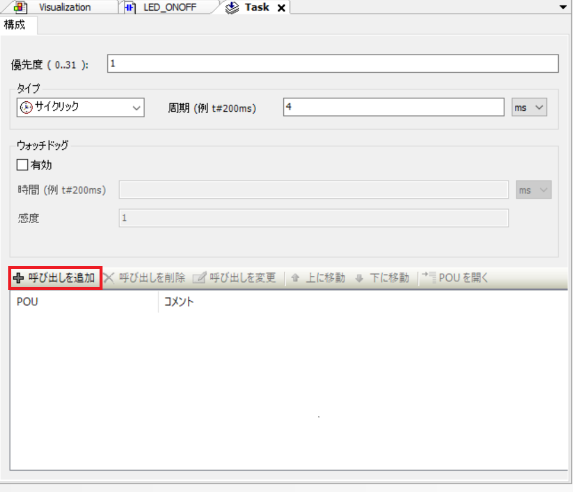Click the 呼び出しを追加 plus icon
The height and width of the screenshot is (492, 573).
click(18, 278)
